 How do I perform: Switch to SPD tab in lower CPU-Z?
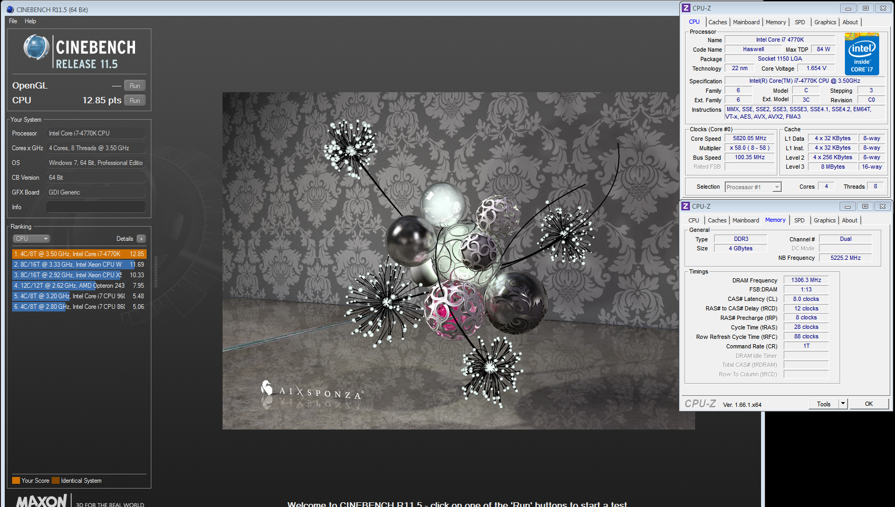[800, 220]
